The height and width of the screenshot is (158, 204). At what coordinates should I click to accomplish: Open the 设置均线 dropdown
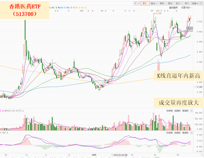point(186,8)
